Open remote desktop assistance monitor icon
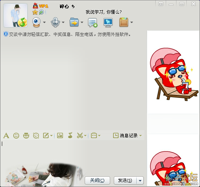Viewport: 200px width, 187px height. pyautogui.click(x=108, y=23)
